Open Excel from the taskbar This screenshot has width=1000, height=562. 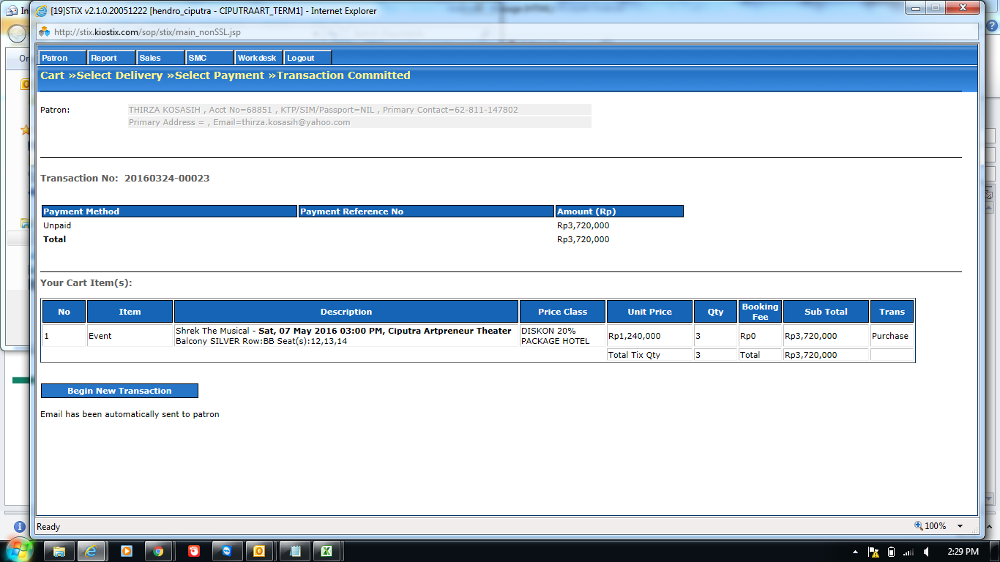click(x=327, y=551)
